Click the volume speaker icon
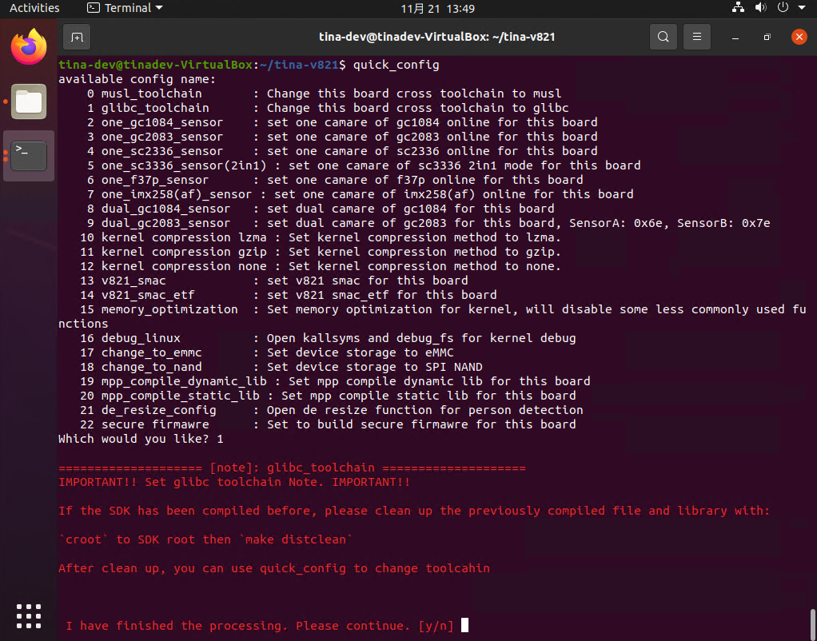This screenshot has width=817, height=641. click(760, 8)
